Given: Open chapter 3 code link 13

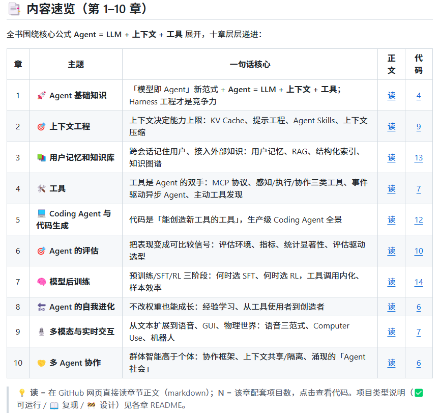Looking at the screenshot, I should 419,158.
